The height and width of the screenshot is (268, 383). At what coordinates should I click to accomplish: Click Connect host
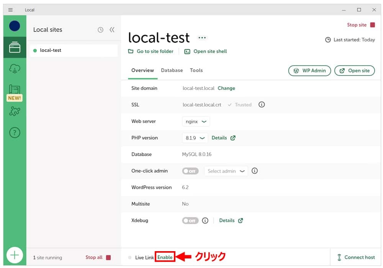click(356, 257)
